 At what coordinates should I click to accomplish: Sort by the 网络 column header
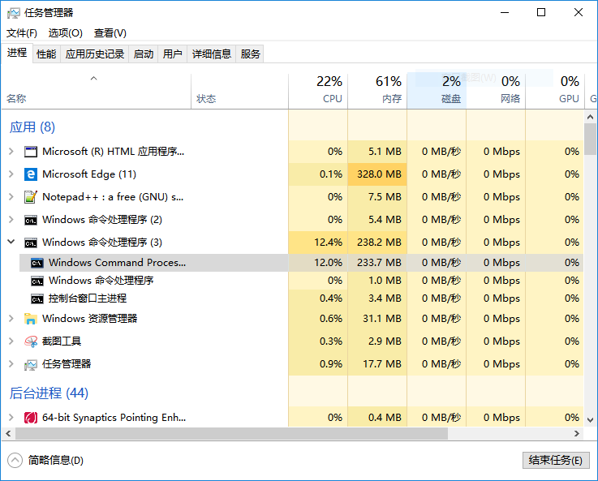496,92
